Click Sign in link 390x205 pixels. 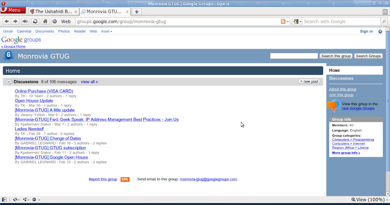[x=366, y=32]
